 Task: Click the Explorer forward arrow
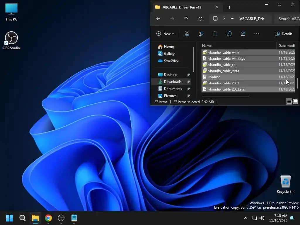[172, 19]
